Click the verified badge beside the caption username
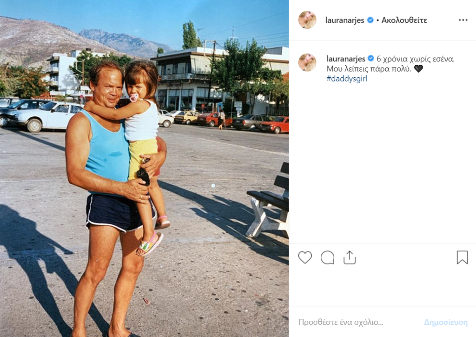The width and height of the screenshot is (476, 337). click(x=370, y=58)
